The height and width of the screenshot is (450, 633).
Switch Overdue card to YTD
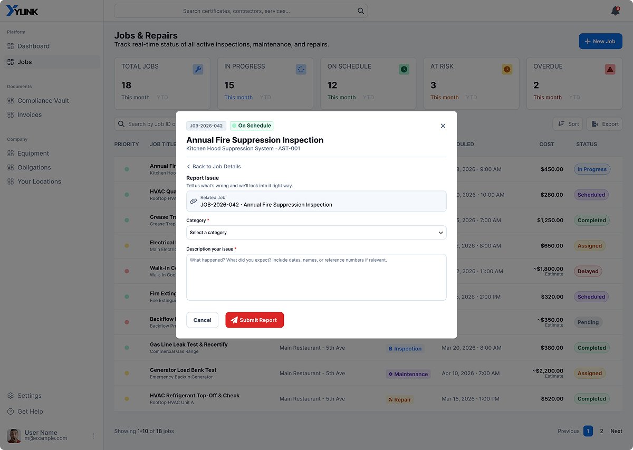[x=574, y=97]
